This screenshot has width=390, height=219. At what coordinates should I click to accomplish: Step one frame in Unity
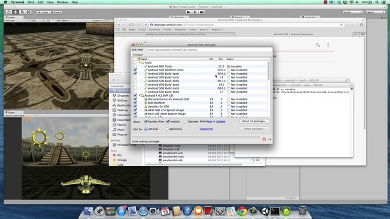coord(202,12)
